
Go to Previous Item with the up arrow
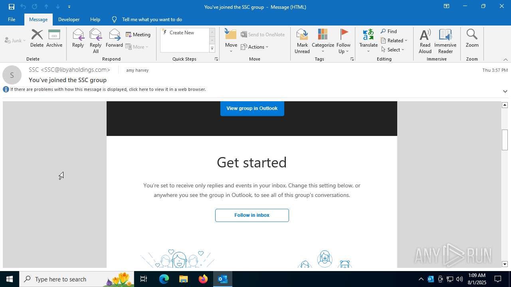pos(46,6)
